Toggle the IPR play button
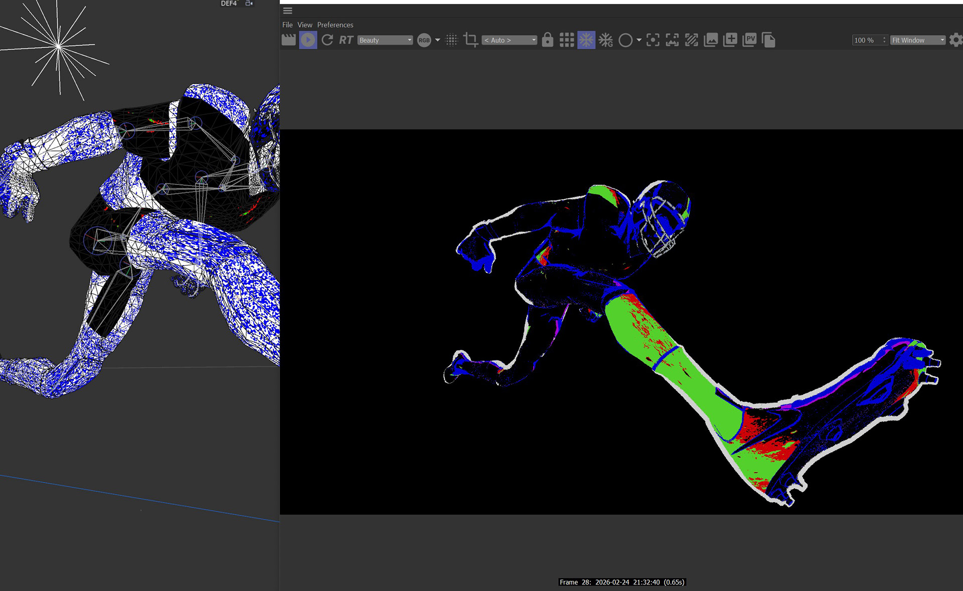 [308, 40]
